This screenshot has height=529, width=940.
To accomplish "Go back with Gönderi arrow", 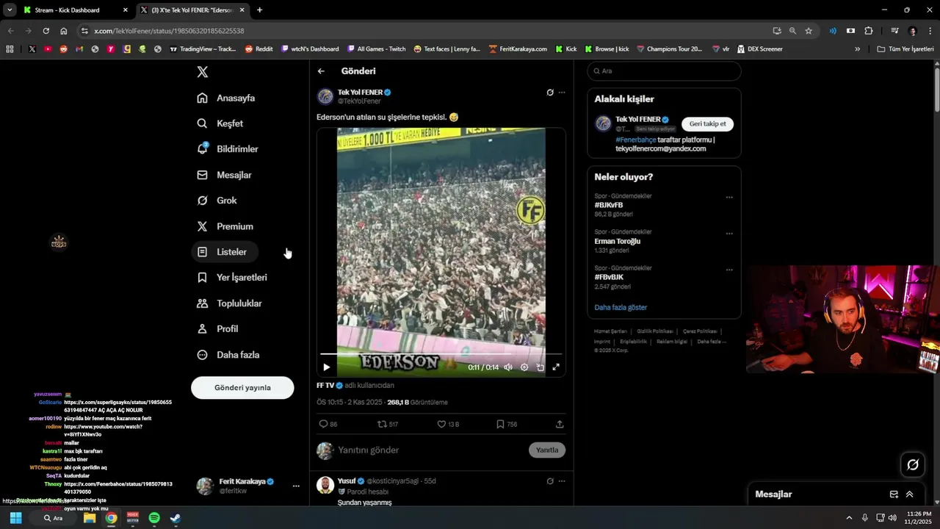I will click(x=321, y=71).
